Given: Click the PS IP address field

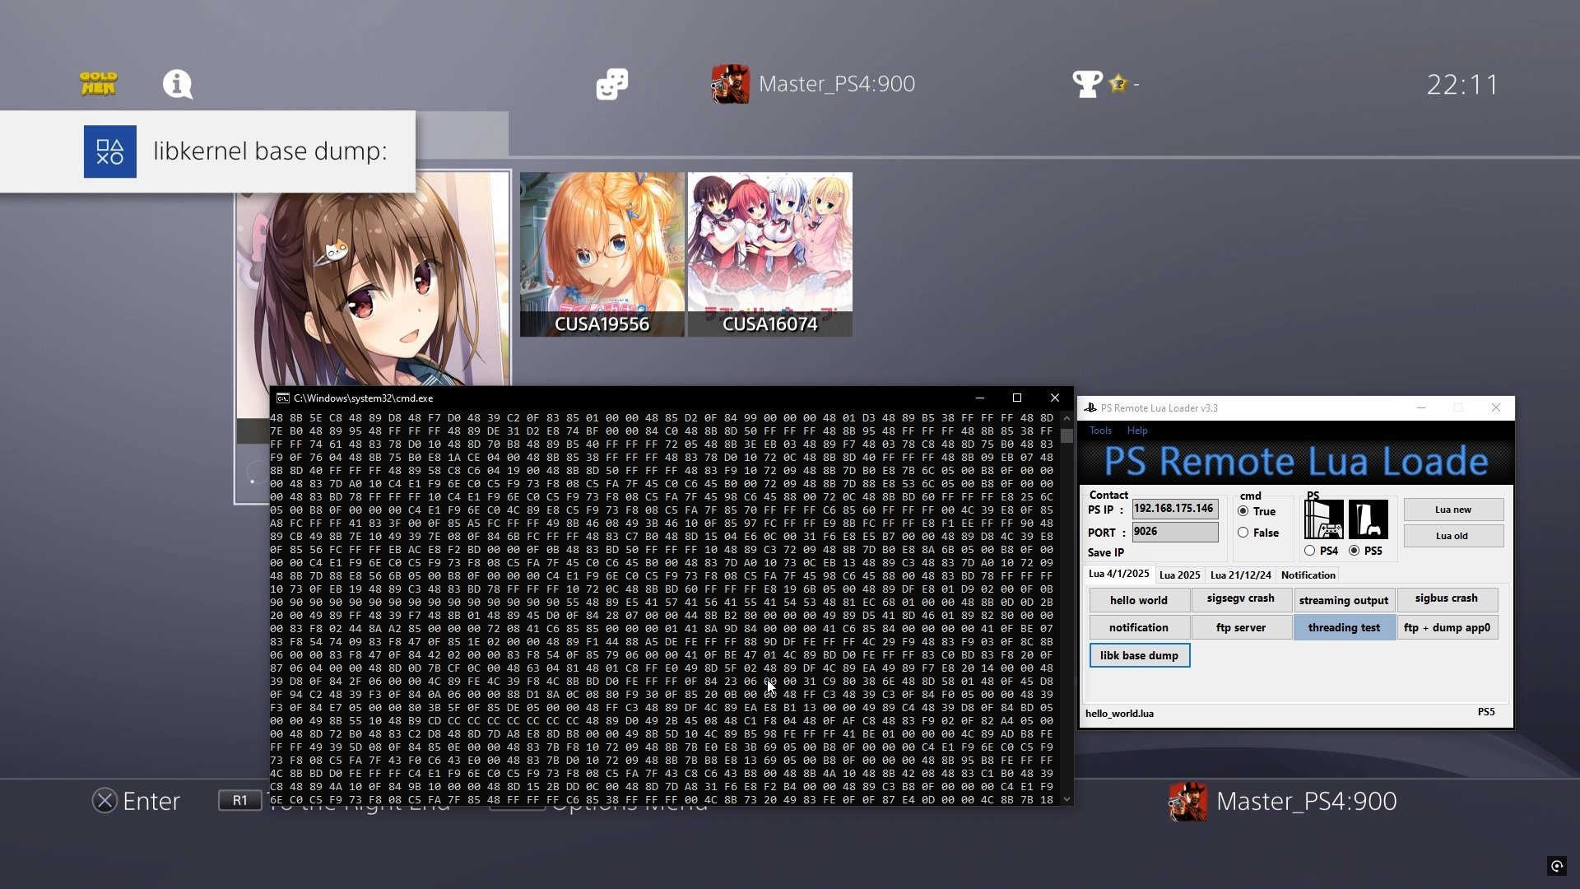Looking at the screenshot, I should click(1175, 510).
